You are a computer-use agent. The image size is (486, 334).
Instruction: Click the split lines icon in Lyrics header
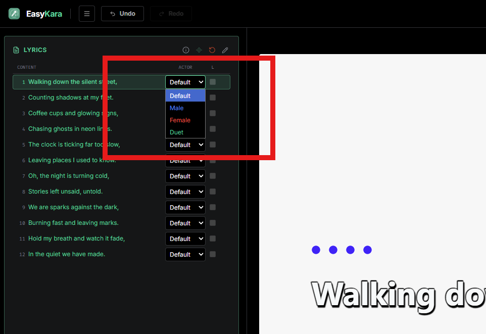tap(199, 50)
